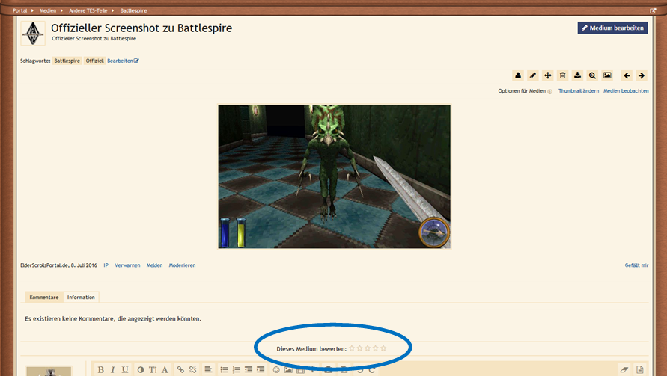Switch to the Kommentare tab
Image resolution: width=667 pixels, height=376 pixels.
click(x=44, y=298)
